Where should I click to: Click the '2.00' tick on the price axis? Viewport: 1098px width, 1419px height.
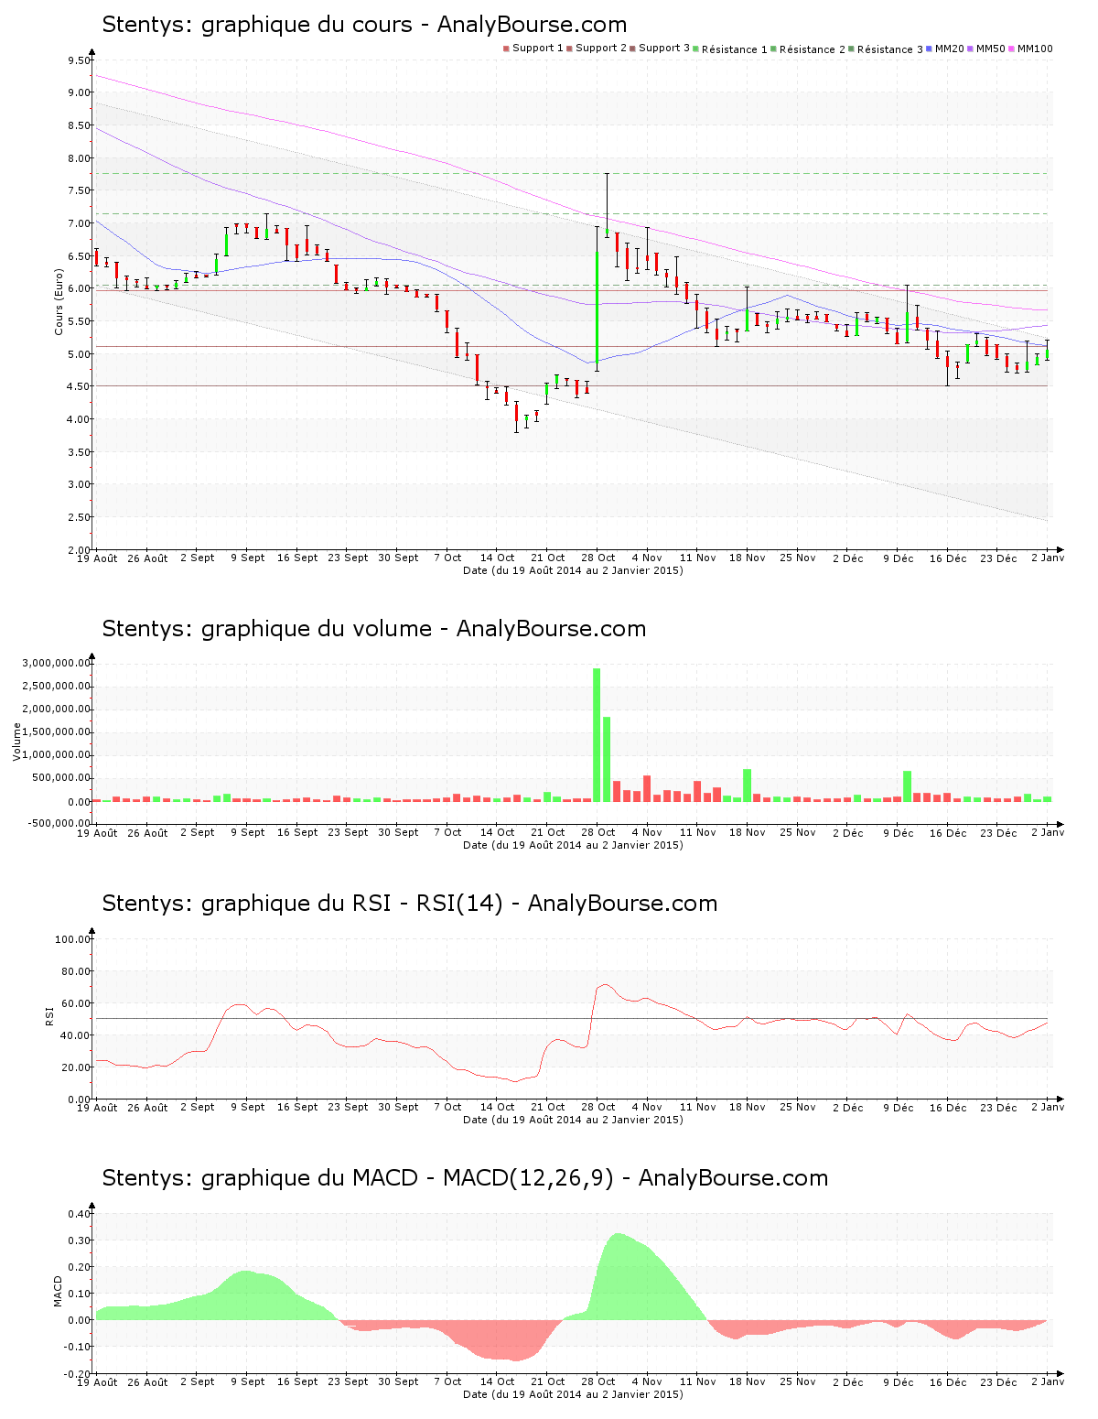79,550
